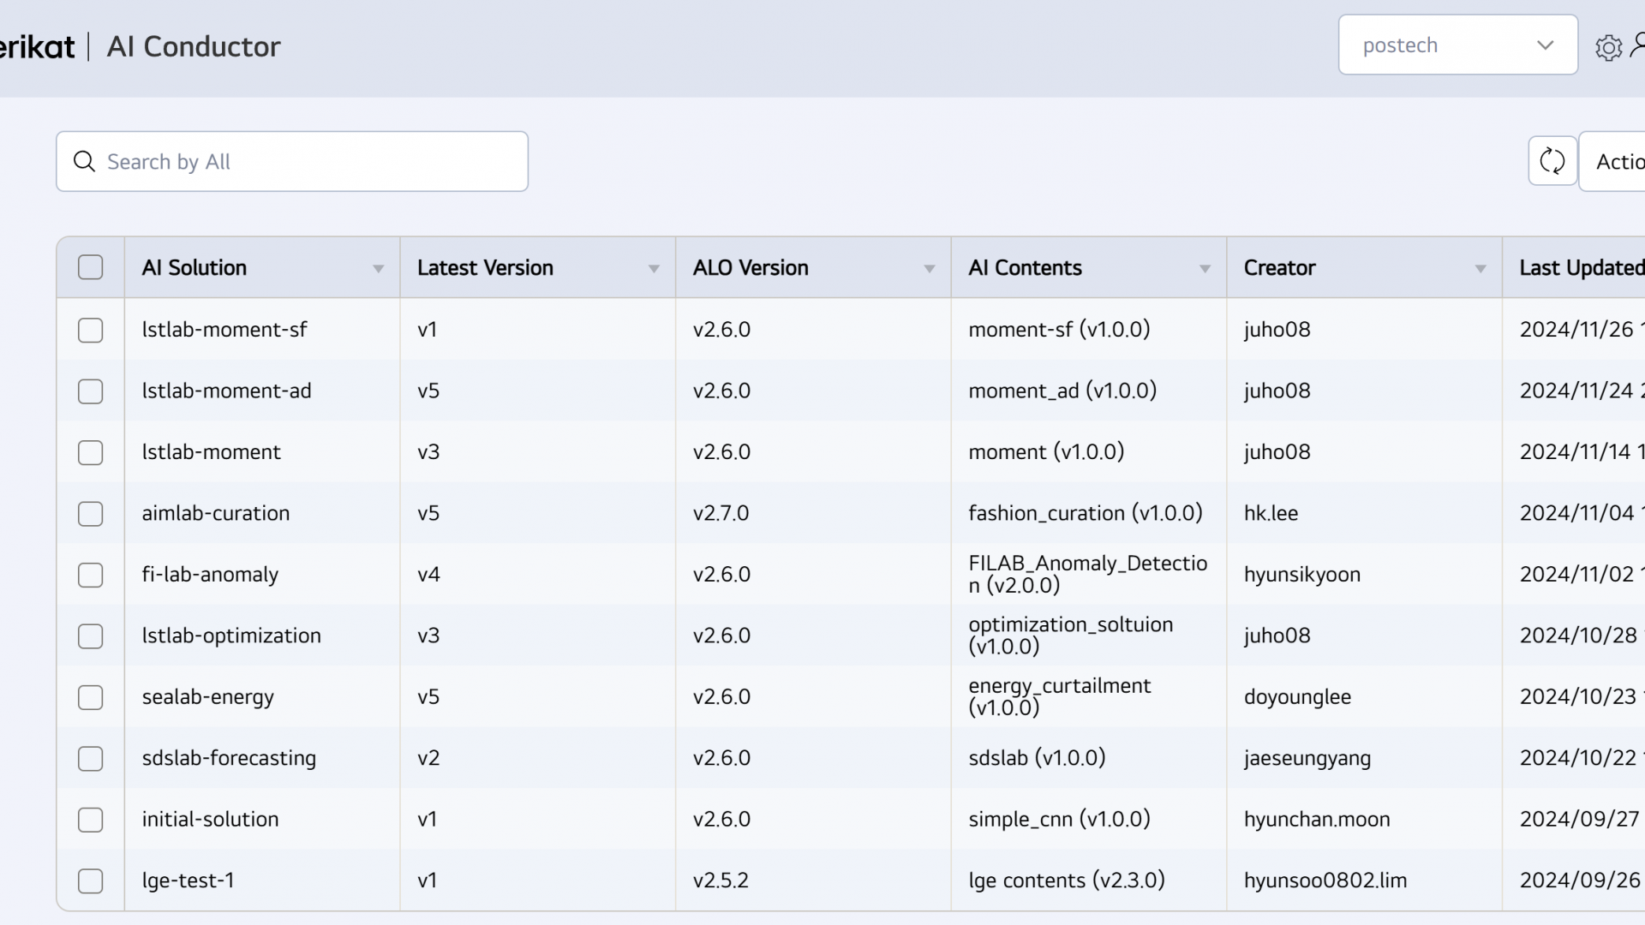The width and height of the screenshot is (1645, 925).
Task: Check the initial-solution row checkbox
Action: pyautogui.click(x=90, y=820)
